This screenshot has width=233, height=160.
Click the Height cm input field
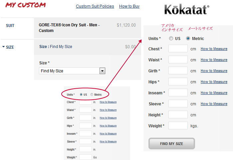[x=178, y=115]
